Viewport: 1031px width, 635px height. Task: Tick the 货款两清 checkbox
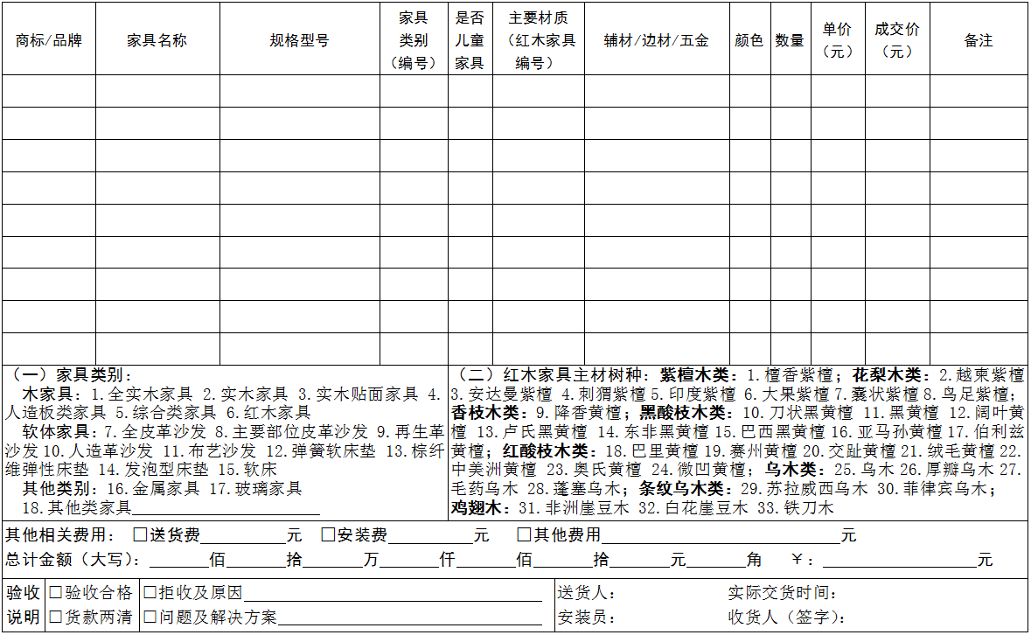point(56,618)
